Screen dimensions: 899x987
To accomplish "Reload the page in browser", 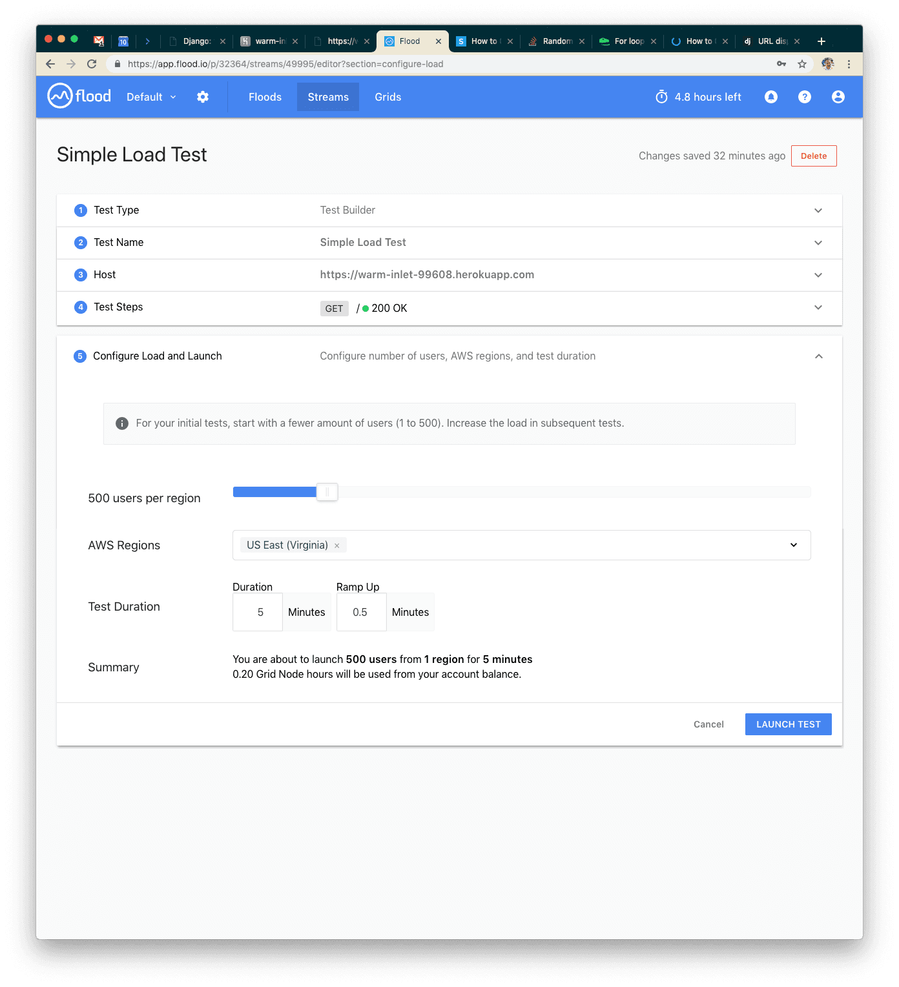I will pos(92,64).
